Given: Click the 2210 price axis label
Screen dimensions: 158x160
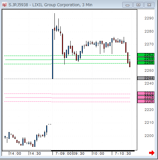Looking at the screenshot, I should 149,122.
